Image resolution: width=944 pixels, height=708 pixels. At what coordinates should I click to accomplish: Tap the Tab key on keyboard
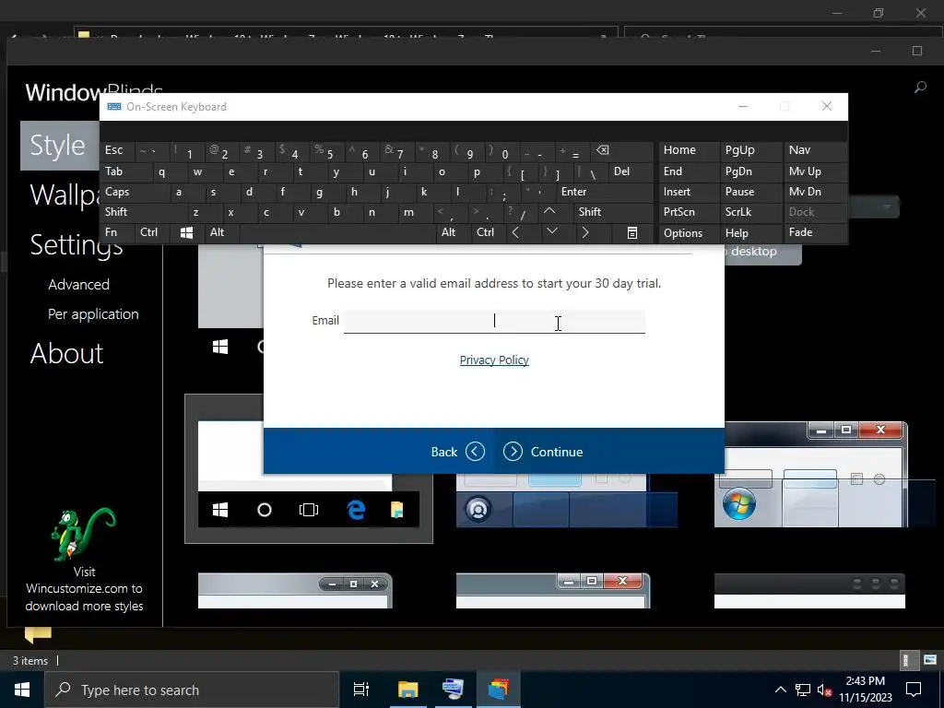125,171
